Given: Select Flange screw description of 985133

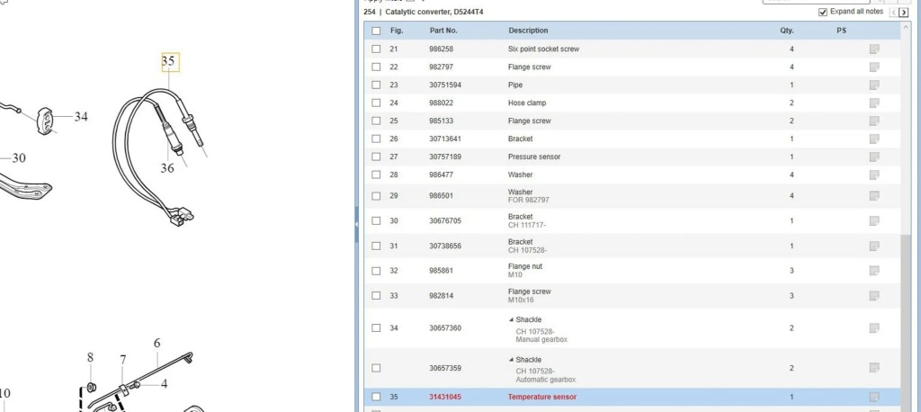Looking at the screenshot, I should 529,121.
